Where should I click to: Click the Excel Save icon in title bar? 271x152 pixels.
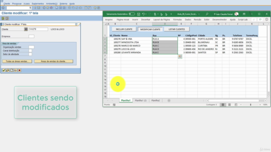click(x=138, y=14)
